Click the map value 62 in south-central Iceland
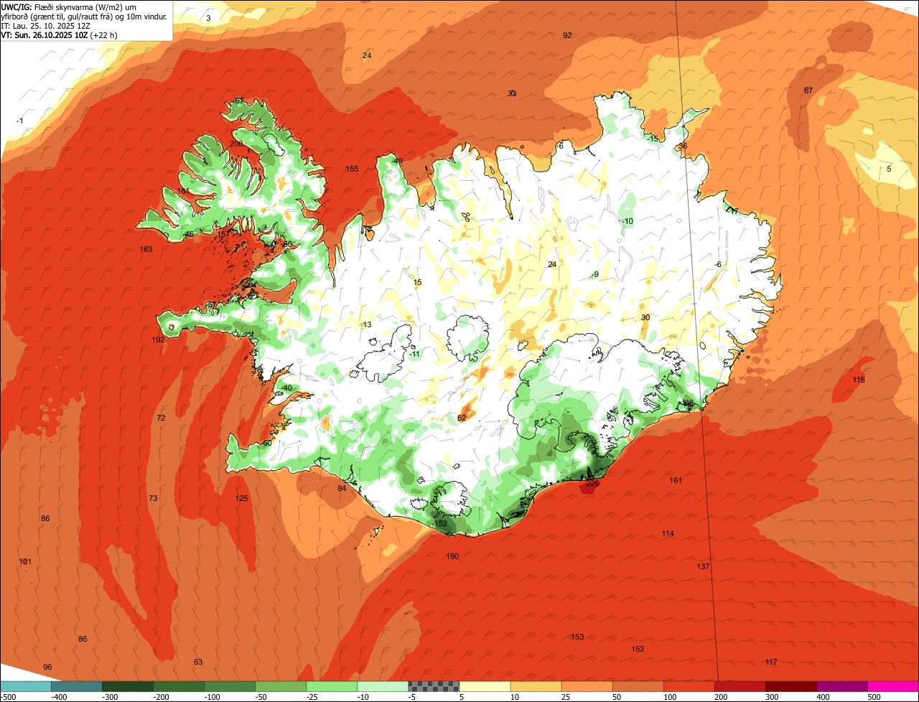 coord(462,418)
